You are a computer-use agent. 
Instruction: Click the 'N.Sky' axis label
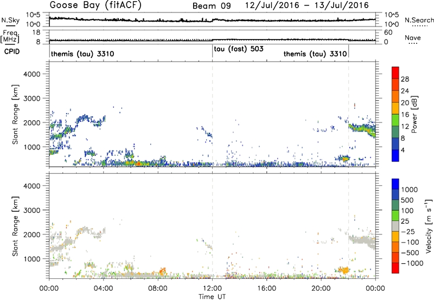pyautogui.click(x=10, y=20)
